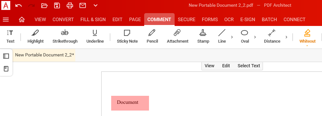Image resolution: width=322 pixels, height=116 pixels.
Task: Click the word 'Document' on the page
Action: [128, 102]
